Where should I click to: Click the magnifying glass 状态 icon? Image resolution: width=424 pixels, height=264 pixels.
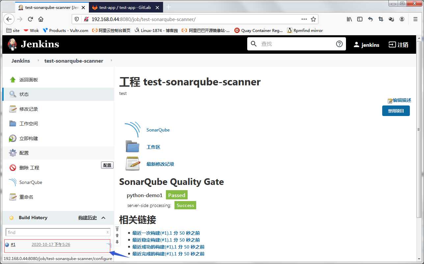click(x=13, y=94)
